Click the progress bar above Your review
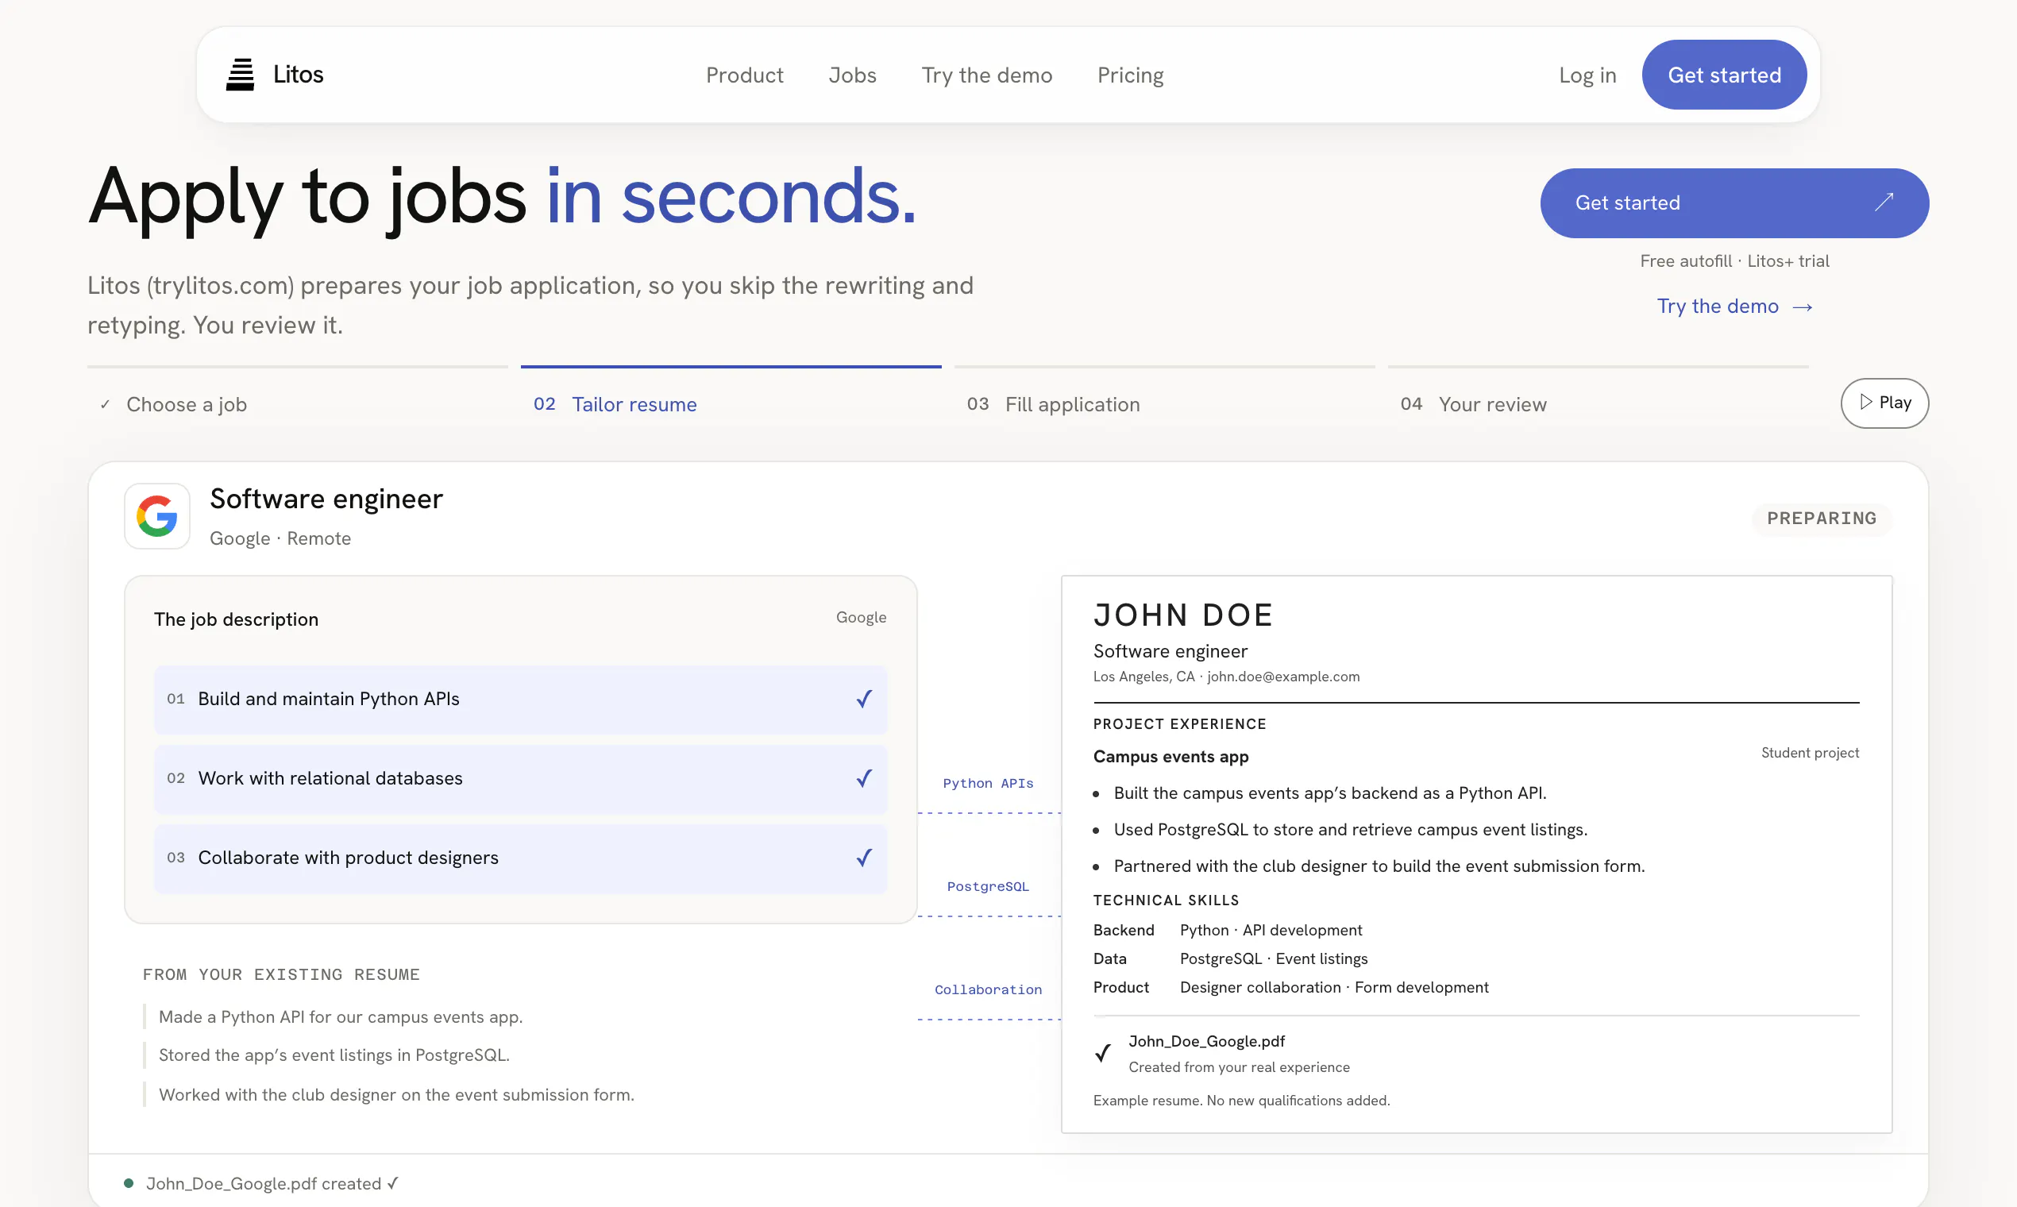The height and width of the screenshot is (1207, 2017). 1599,367
